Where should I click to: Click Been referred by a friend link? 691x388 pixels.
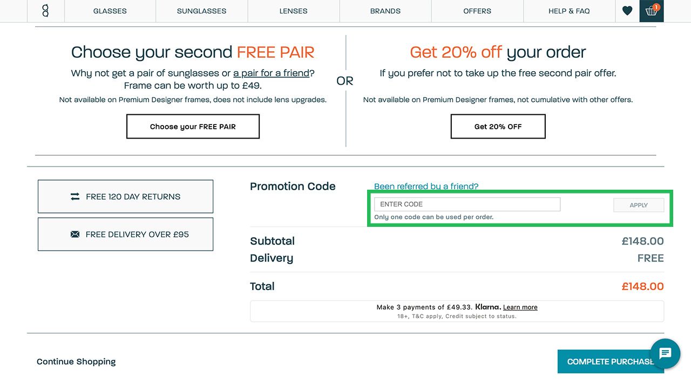(x=427, y=186)
